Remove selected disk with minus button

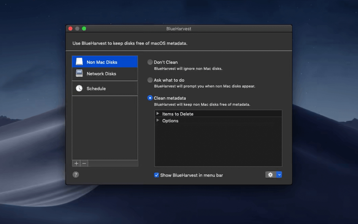(x=84, y=163)
